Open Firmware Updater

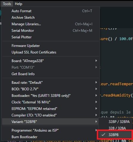[51, 46]
